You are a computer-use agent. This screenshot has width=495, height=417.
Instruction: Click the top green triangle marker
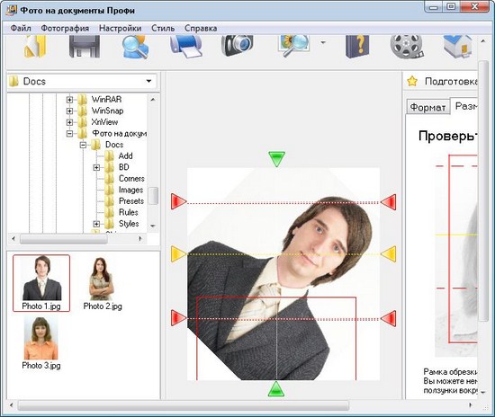click(276, 159)
